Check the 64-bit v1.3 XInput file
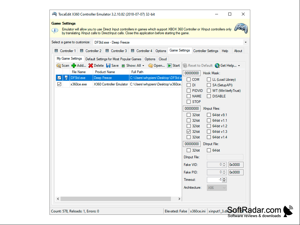Screen dimensions: 300x225 [x=209, y=131]
